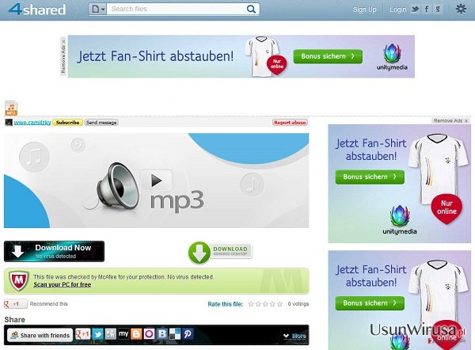
Task: Open the Sign Up link
Action: click(x=364, y=10)
